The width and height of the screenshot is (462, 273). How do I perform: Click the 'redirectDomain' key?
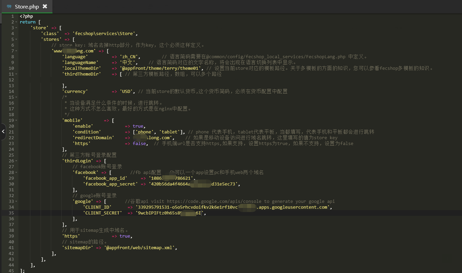(93, 138)
